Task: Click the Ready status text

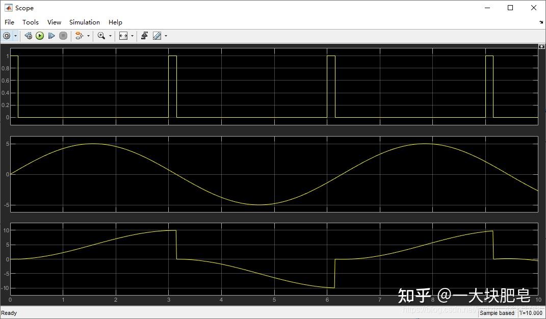Action: coord(9,313)
